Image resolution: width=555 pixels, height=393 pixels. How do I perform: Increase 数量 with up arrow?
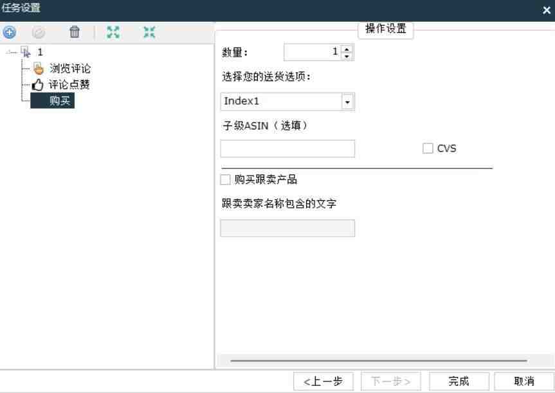pyautogui.click(x=347, y=49)
